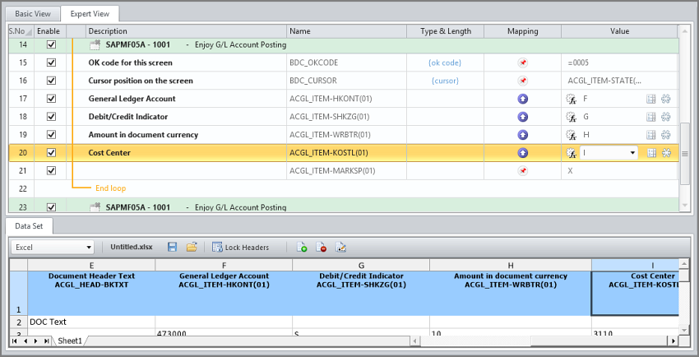Click the fixed-value pin icon for OK code row

(x=522, y=63)
